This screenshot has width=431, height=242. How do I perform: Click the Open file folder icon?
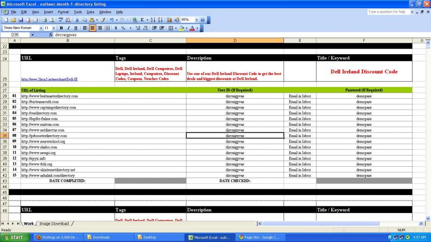[13, 20]
